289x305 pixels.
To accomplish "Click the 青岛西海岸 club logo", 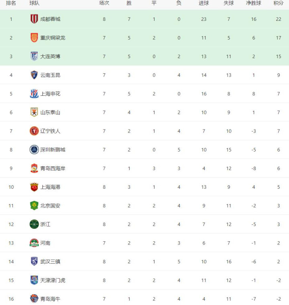I will [x=34, y=168].
